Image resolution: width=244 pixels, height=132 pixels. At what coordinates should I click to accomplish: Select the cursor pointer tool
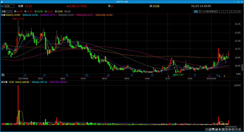click(x=220, y=129)
